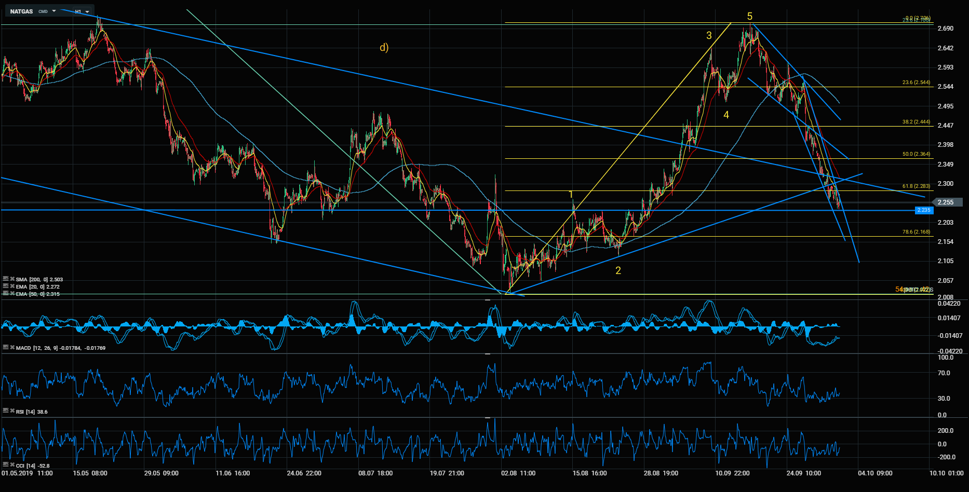Click the Fibonacci 78.6 (2.168) level label
Image resolution: width=969 pixels, height=492 pixels.
(916, 232)
